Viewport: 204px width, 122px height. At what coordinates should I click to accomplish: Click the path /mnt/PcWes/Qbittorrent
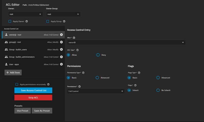(x=39, y=5)
